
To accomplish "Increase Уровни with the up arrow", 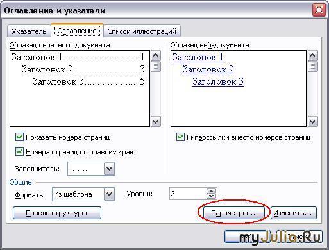I will [212, 191].
